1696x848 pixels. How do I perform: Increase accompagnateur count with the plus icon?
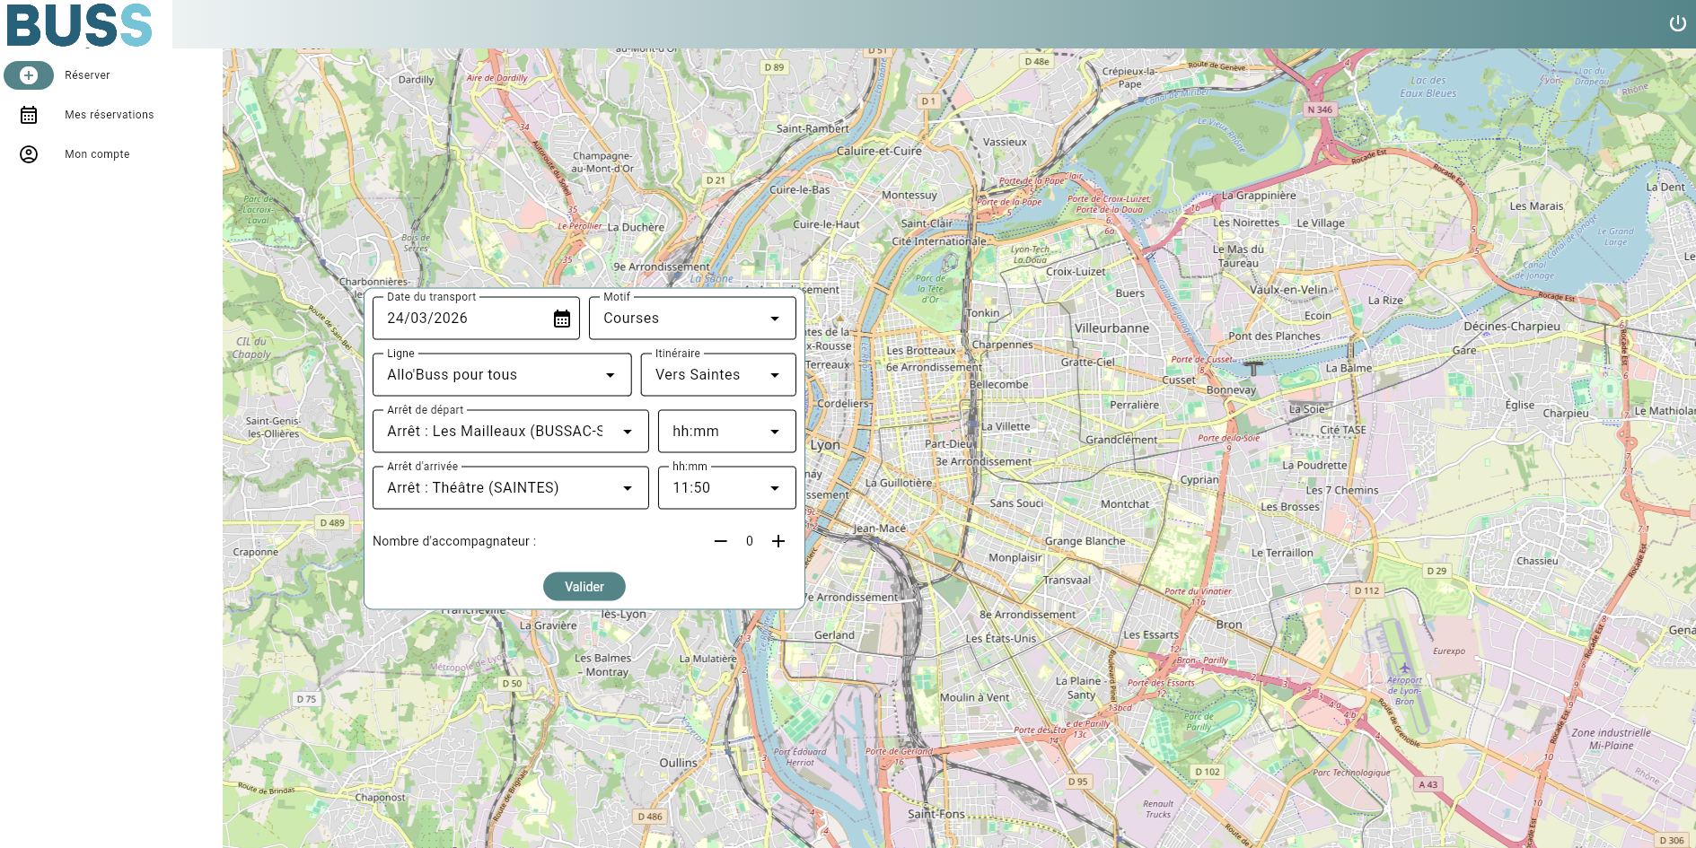click(778, 541)
